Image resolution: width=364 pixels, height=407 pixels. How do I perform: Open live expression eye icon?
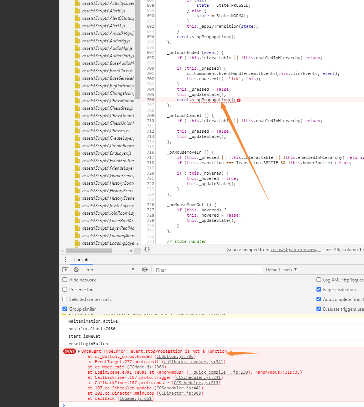[145, 270]
